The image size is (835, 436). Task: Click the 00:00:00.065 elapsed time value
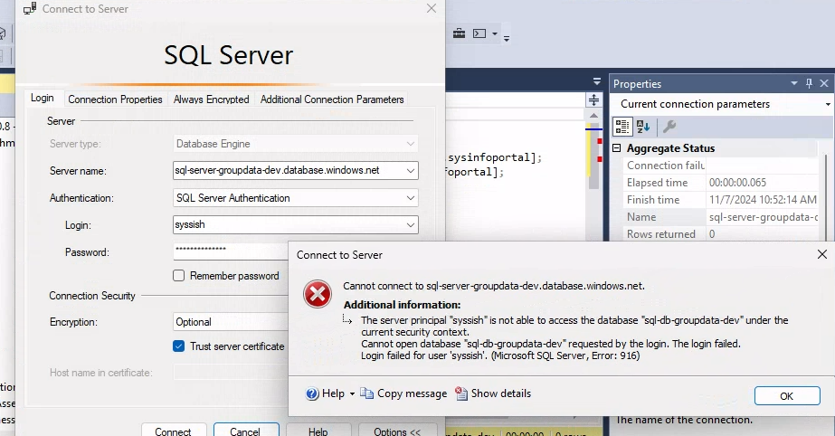tap(737, 183)
